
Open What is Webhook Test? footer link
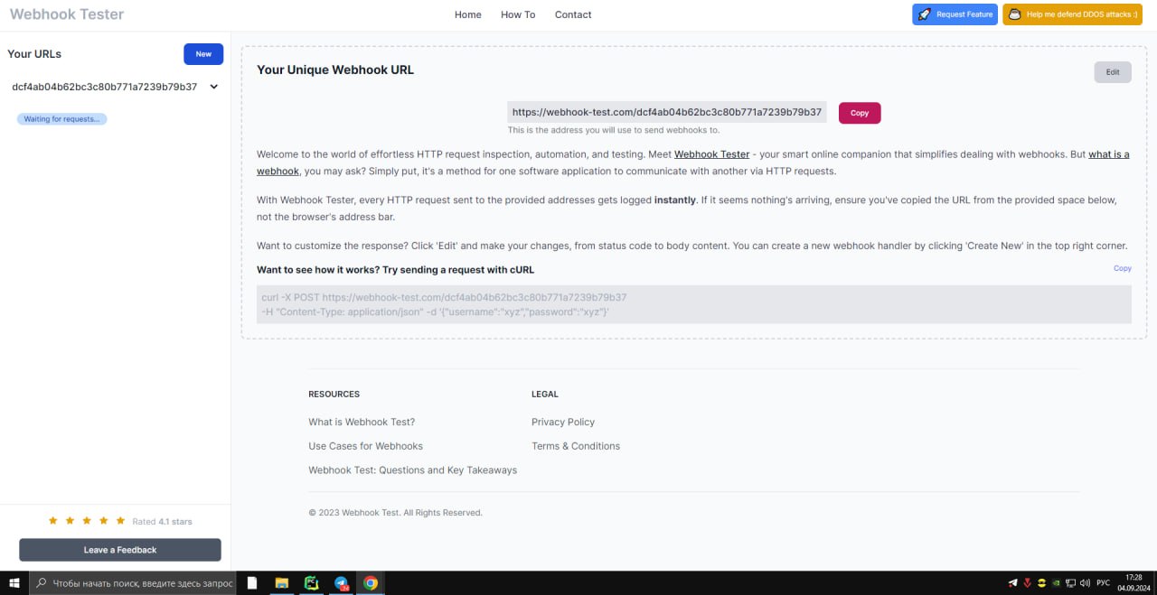click(x=362, y=422)
